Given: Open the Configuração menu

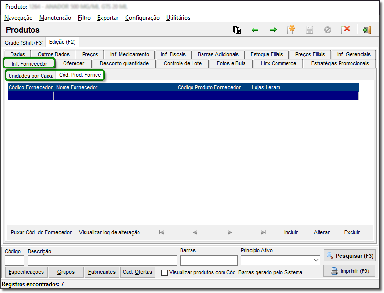Looking at the screenshot, I should click(x=142, y=18).
